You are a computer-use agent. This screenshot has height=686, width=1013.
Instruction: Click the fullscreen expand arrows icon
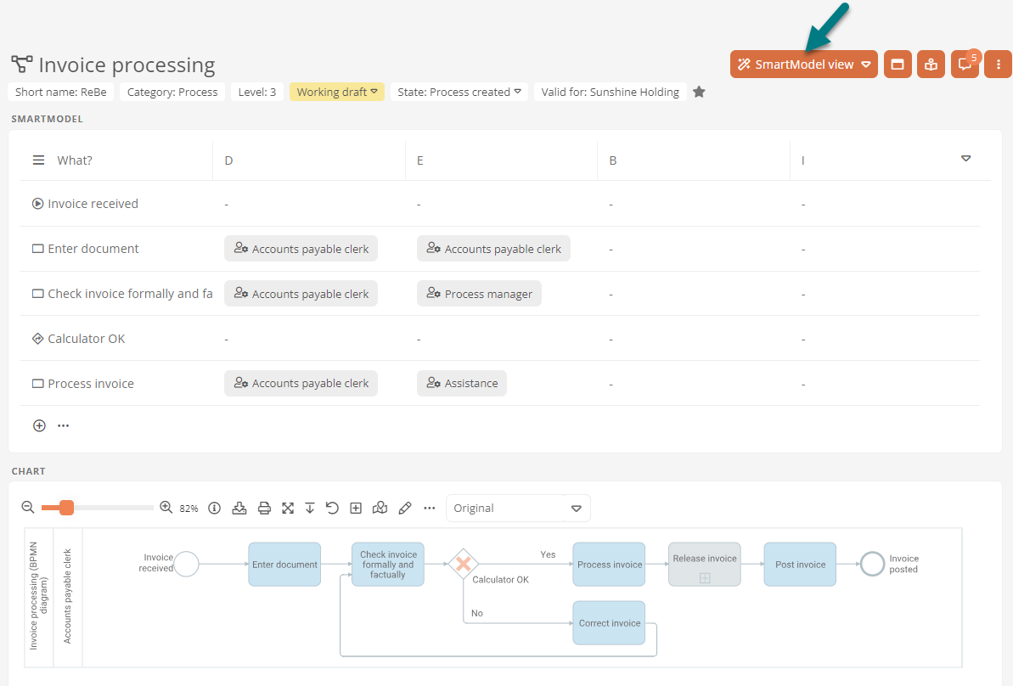(x=288, y=508)
